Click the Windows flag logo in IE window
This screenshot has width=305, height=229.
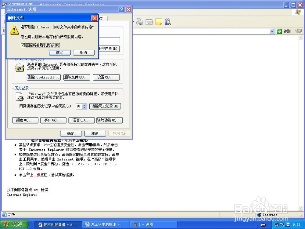(x=298, y=12)
